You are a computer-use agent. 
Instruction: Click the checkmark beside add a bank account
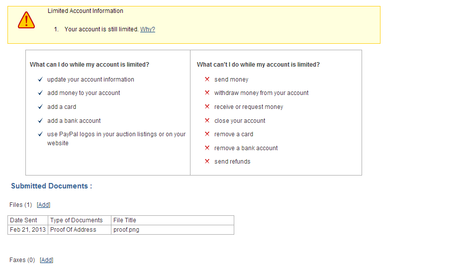click(x=40, y=121)
